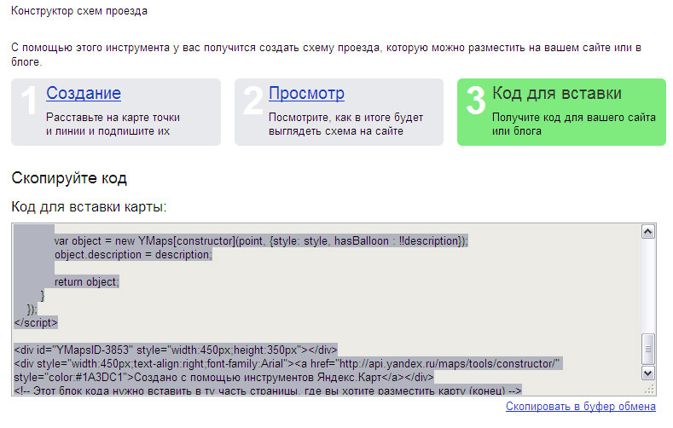Click Скопировать в буфер обмена link
This screenshot has width=673, height=428.
coord(581,406)
